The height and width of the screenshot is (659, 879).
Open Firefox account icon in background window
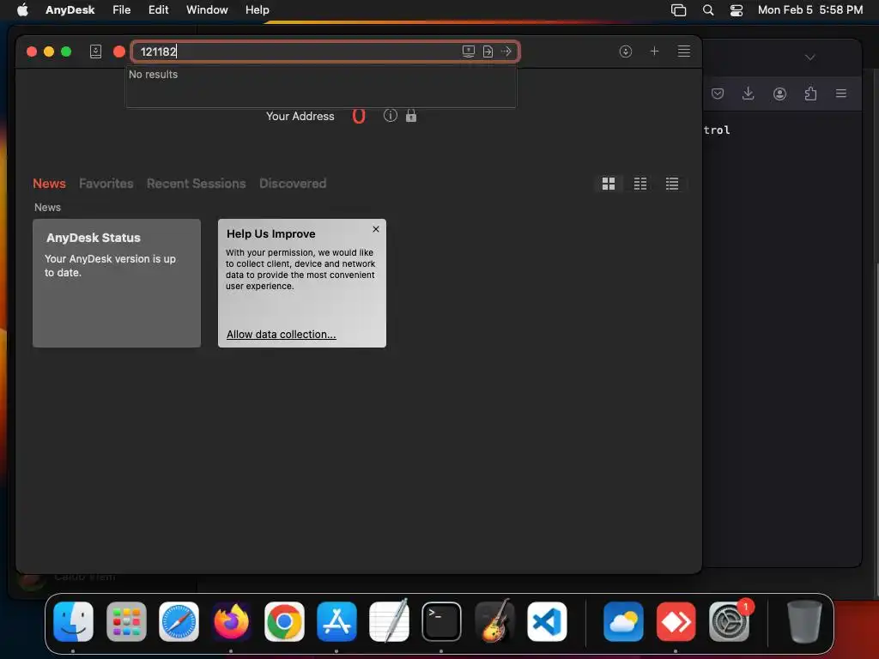779,94
